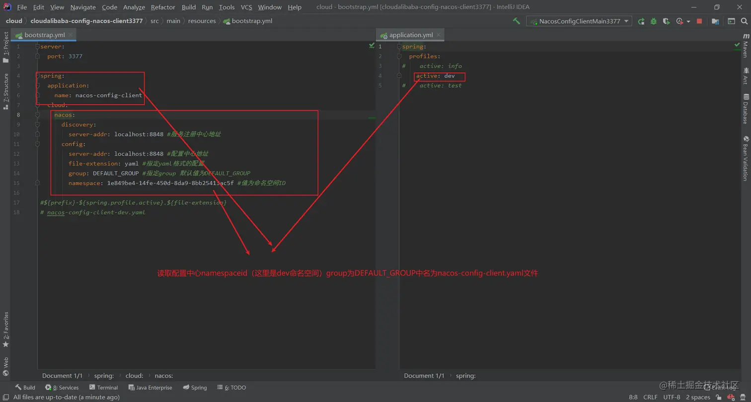Open Search Everywhere magnifier icon
The image size is (751, 402).
743,21
